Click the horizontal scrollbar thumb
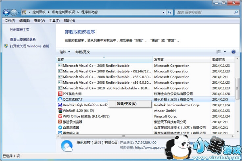The width and height of the screenshot is (242, 161). pos(124,136)
